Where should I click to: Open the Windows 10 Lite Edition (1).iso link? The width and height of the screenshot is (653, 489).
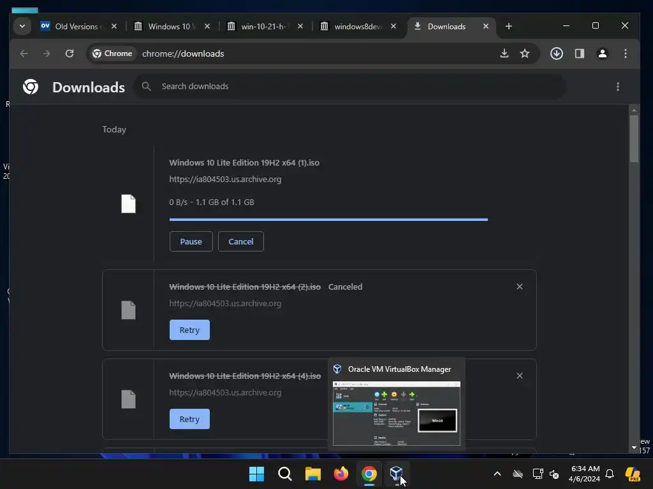244,162
